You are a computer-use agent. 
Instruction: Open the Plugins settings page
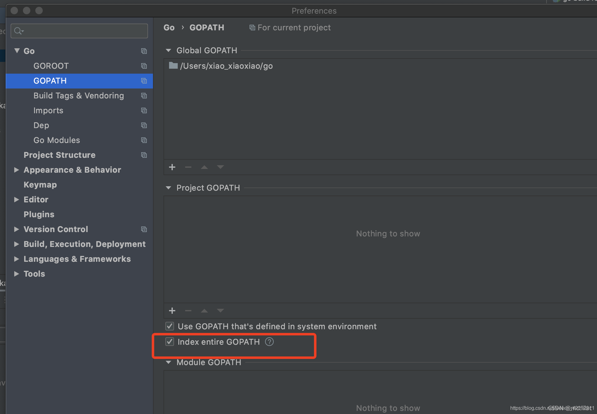(x=39, y=214)
